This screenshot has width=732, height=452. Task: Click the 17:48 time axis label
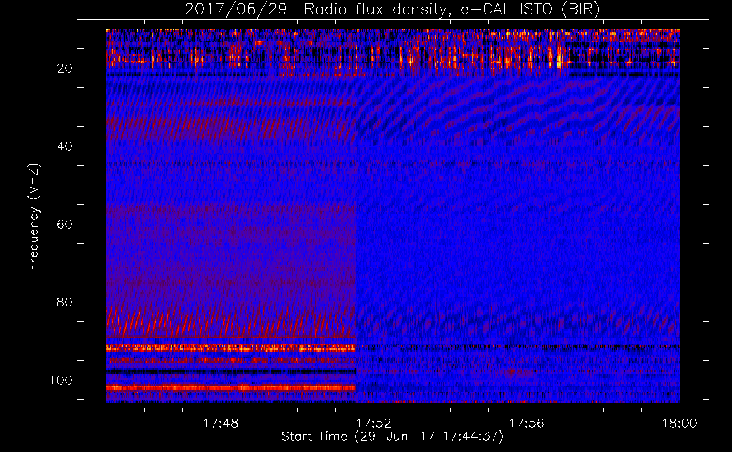click(221, 424)
